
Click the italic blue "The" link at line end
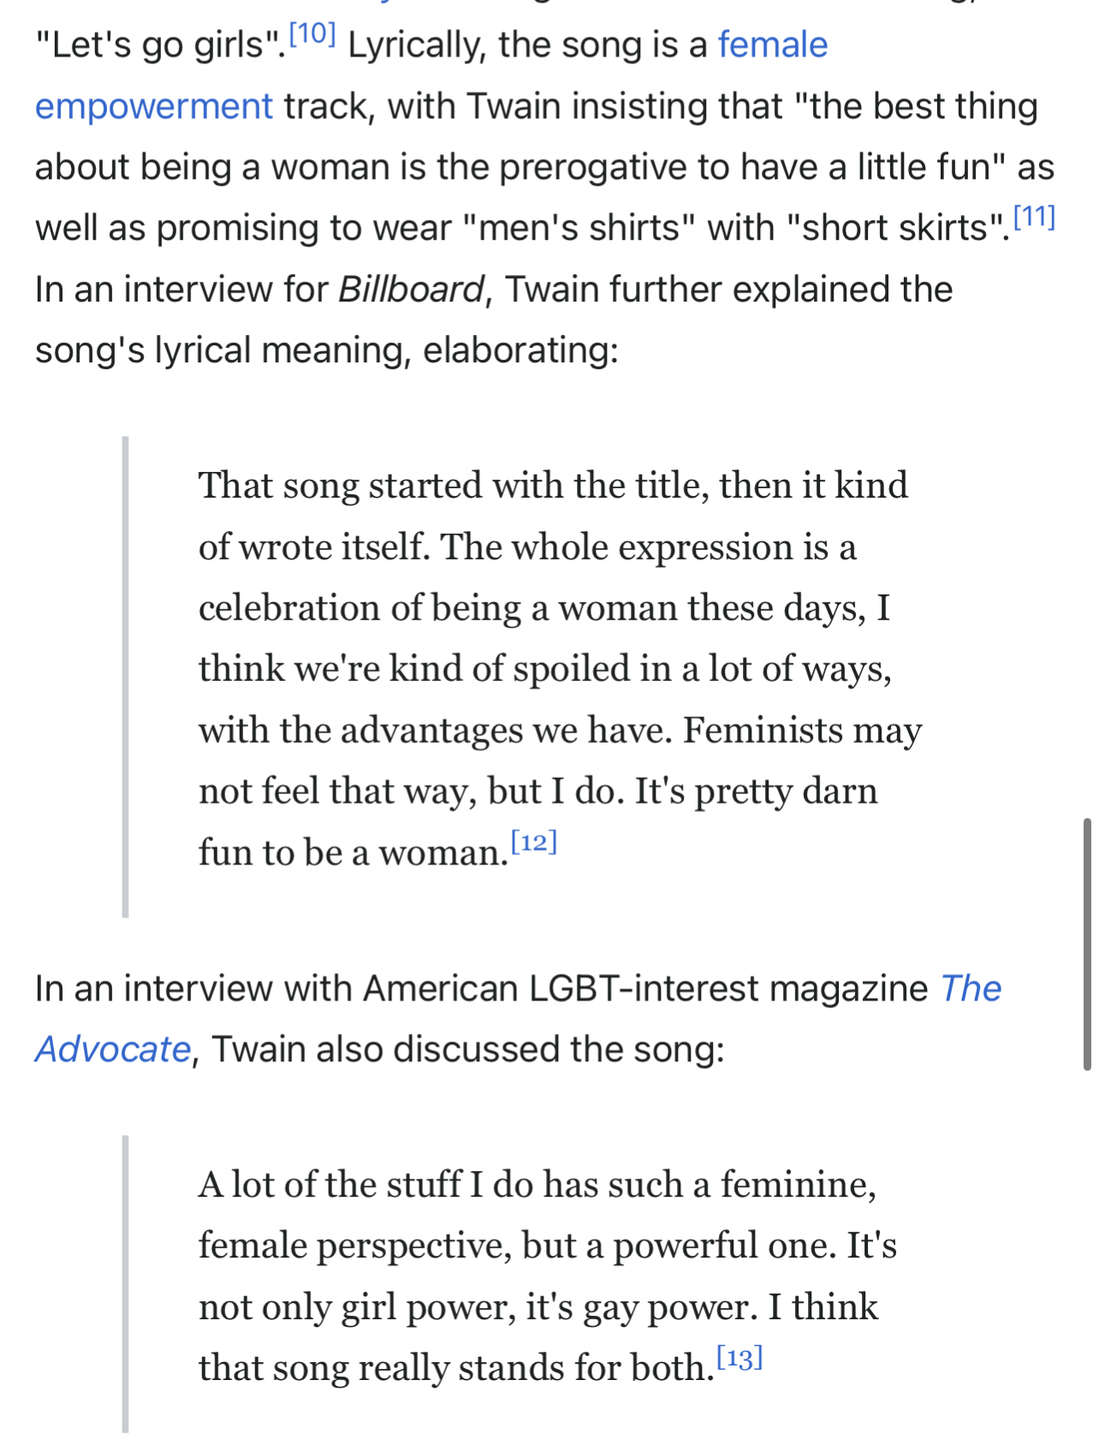coord(971,989)
